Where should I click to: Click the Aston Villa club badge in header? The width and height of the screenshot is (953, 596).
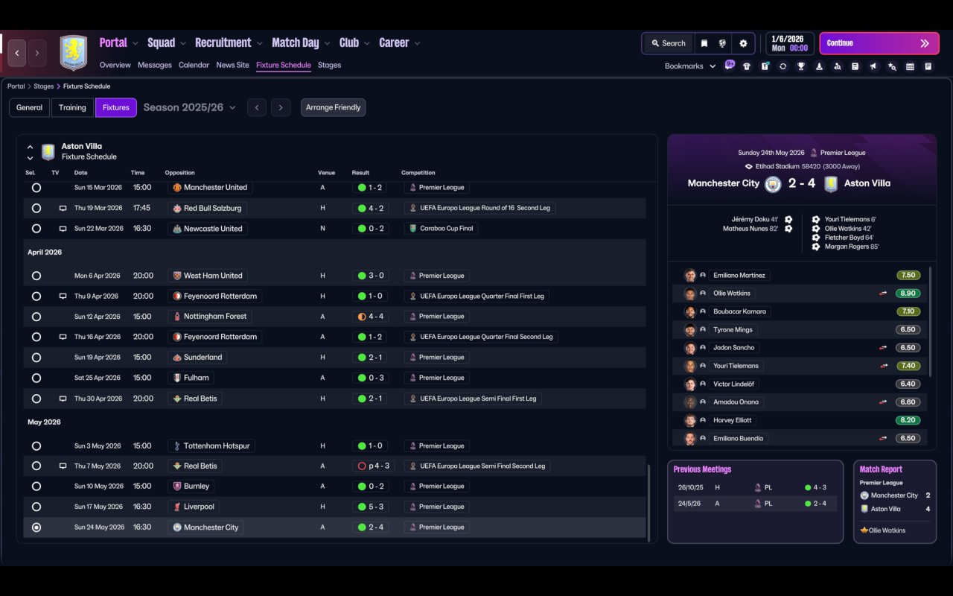(73, 53)
